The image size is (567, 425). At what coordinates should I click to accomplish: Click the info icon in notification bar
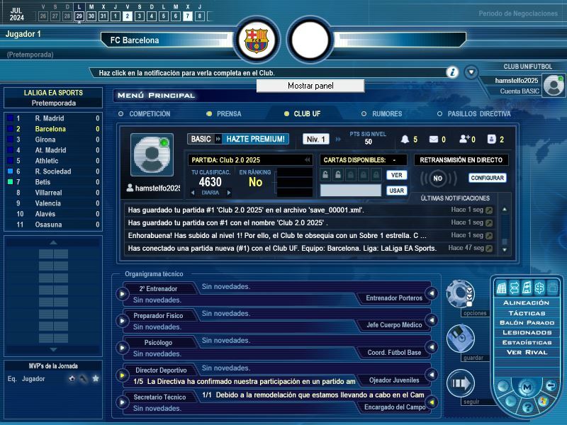click(451, 72)
